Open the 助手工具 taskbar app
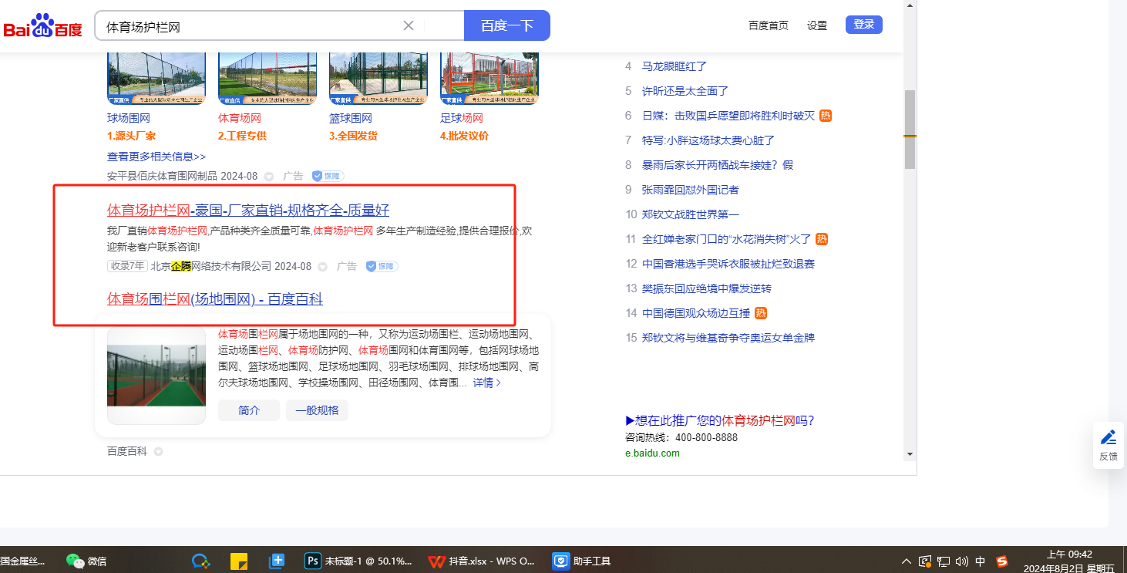1127x573 pixels. click(582, 561)
